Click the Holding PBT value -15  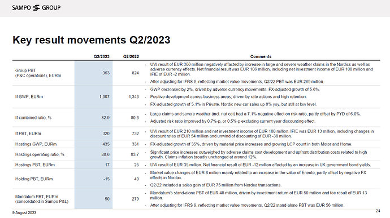click(106, 179)
